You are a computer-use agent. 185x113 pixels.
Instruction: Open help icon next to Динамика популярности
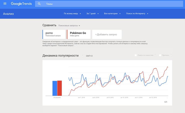(x=82, y=56)
